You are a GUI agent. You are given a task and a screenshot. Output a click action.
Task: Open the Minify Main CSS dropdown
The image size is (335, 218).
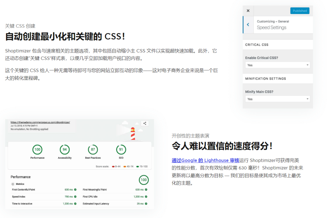tap(277, 99)
